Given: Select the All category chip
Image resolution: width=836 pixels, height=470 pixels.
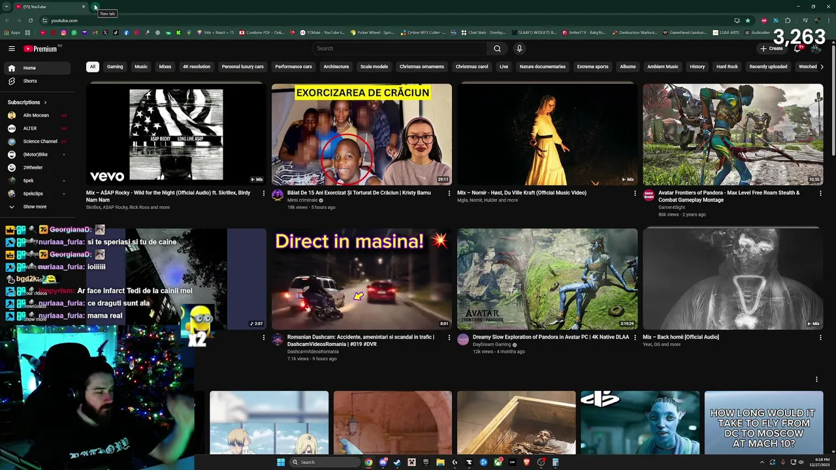Looking at the screenshot, I should [93, 67].
